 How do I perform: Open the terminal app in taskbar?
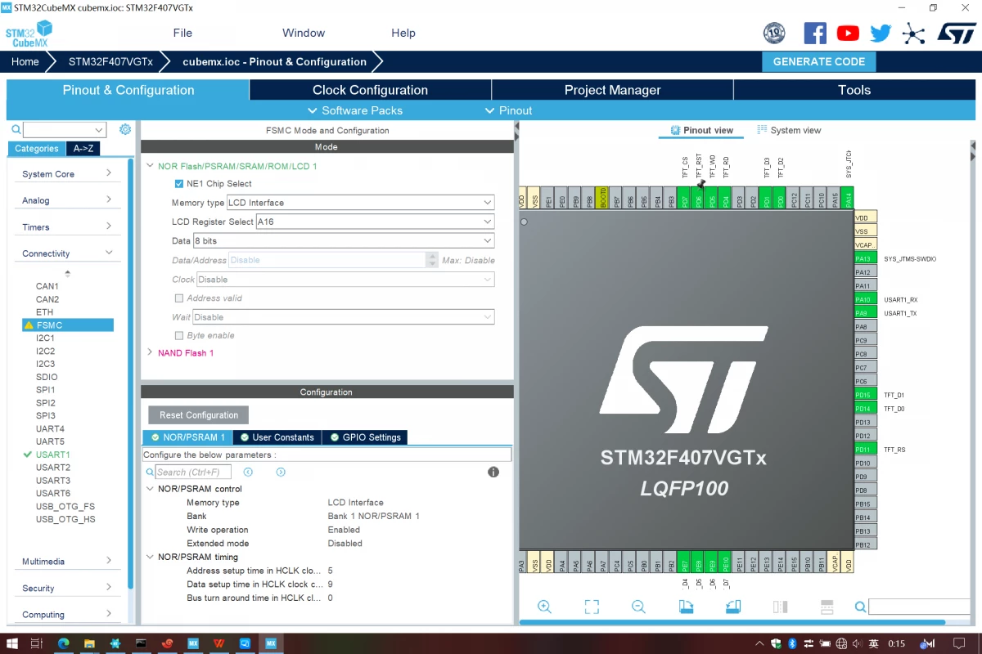[x=142, y=643]
